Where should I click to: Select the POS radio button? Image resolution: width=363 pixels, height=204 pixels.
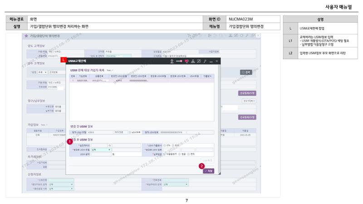pos(173,146)
